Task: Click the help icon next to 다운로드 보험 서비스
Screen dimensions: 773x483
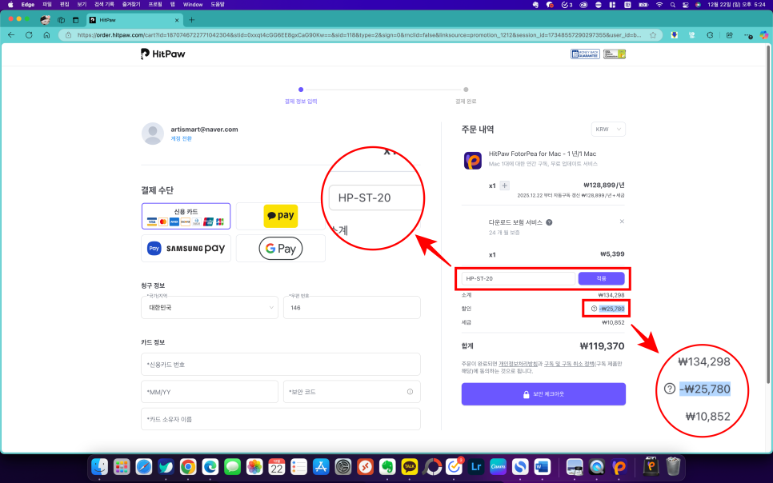Action: [549, 222]
